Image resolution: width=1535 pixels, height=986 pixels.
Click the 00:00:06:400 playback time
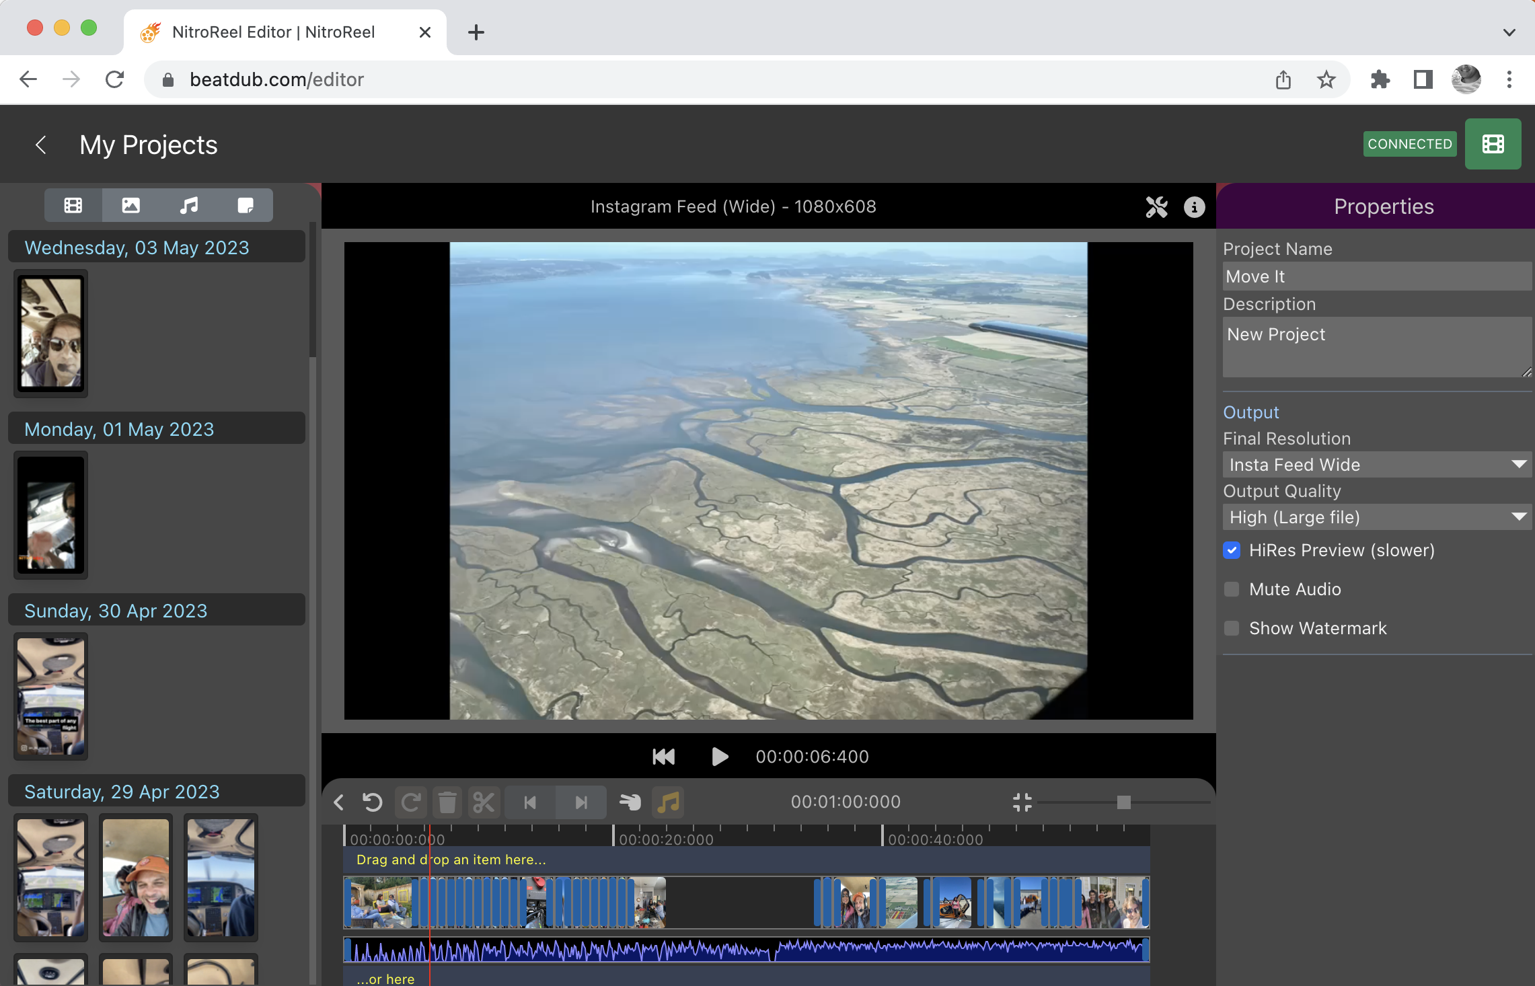[812, 757]
